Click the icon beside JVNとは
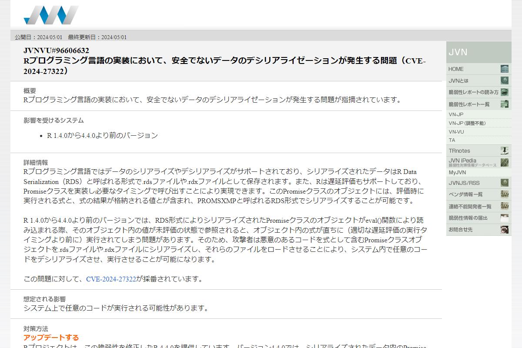The image size is (522, 348). click(504, 80)
